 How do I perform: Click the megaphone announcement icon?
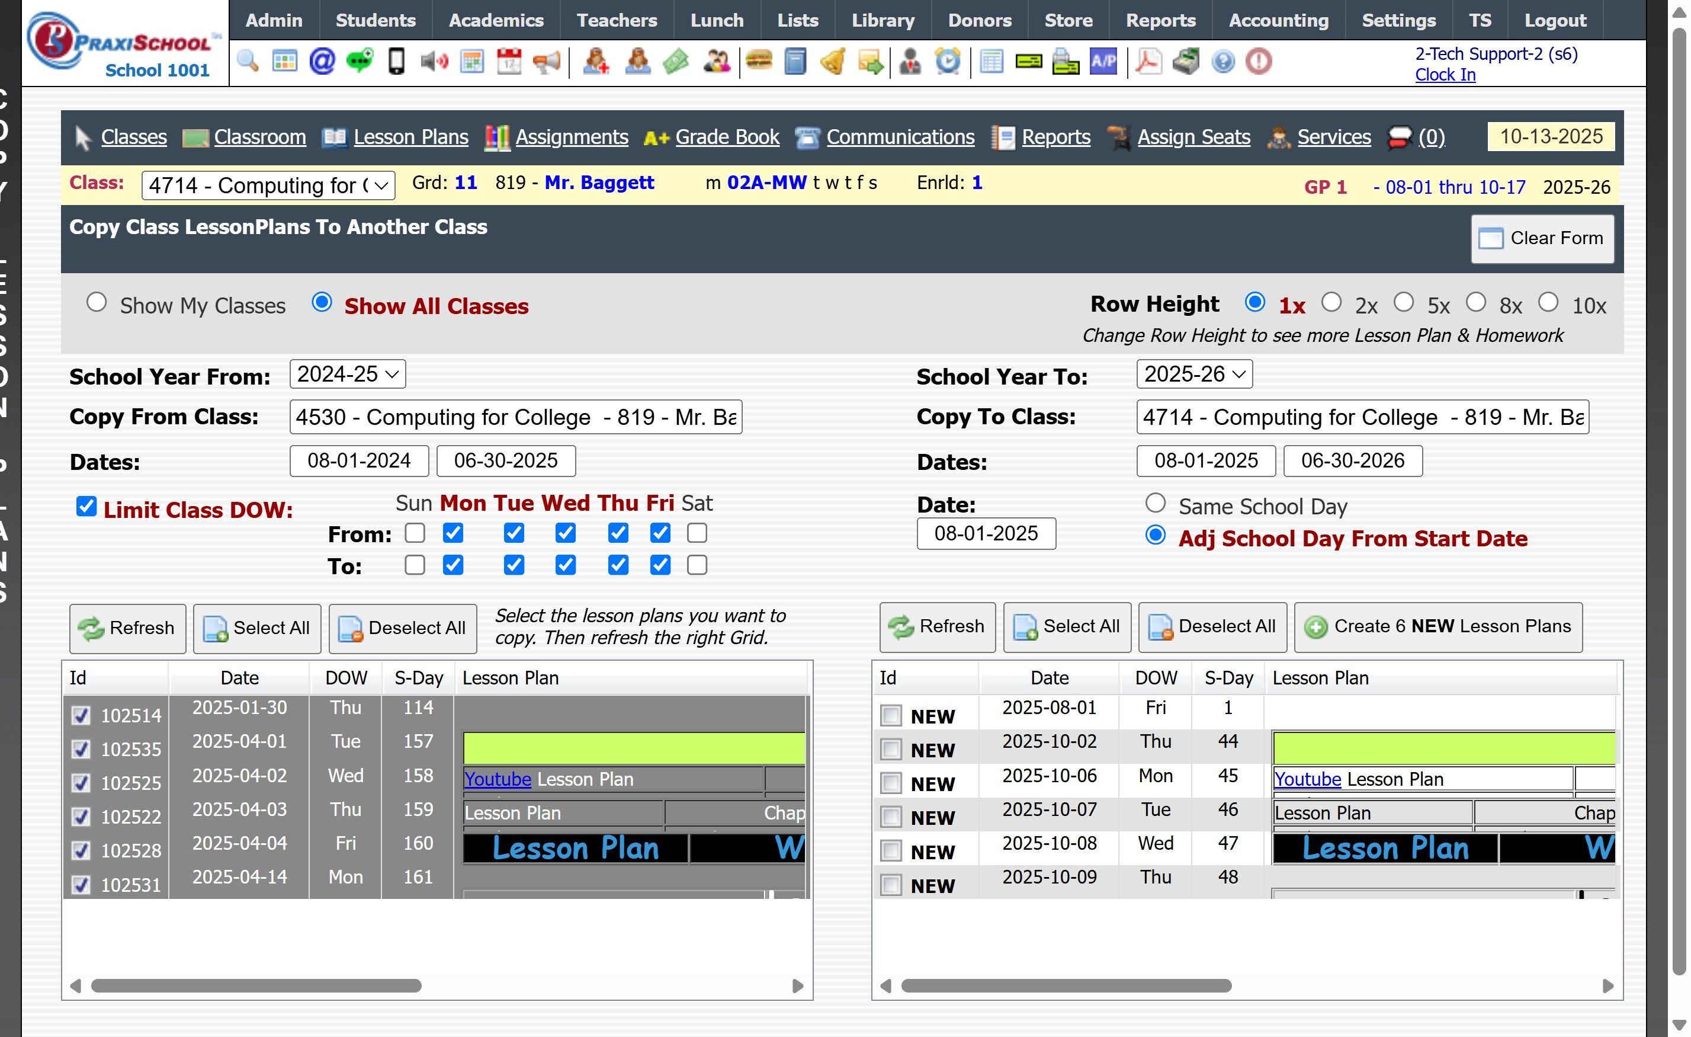tap(546, 62)
